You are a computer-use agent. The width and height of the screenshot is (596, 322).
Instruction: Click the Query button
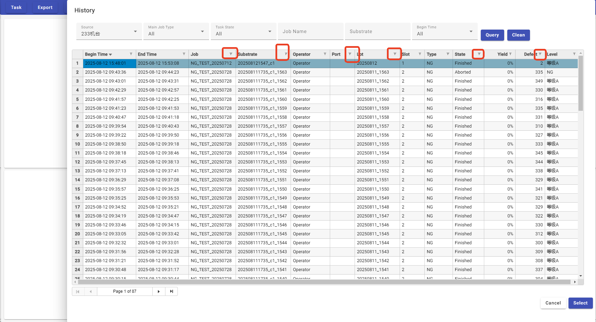click(x=492, y=35)
